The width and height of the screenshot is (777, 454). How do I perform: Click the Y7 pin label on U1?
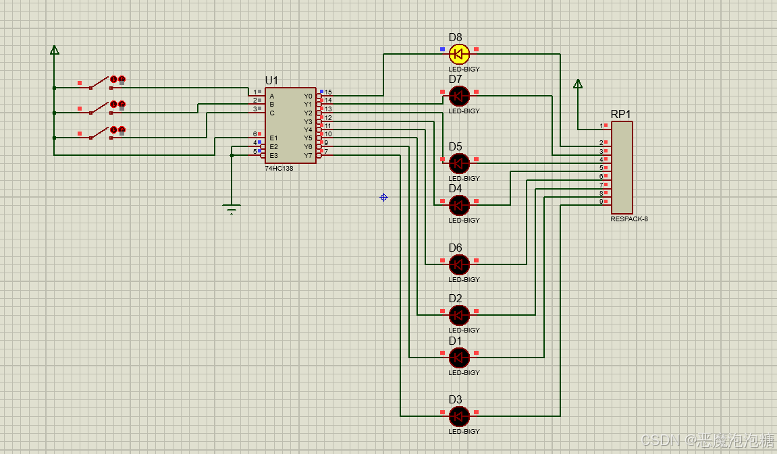tap(308, 155)
